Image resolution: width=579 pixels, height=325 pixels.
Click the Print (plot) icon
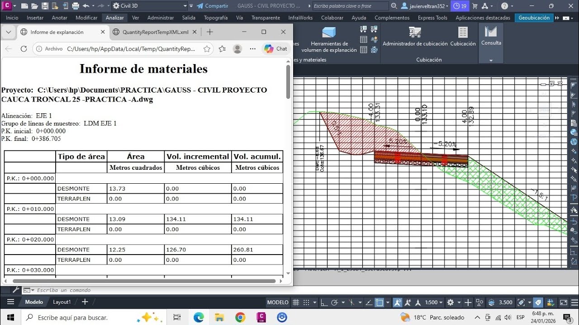76,6
